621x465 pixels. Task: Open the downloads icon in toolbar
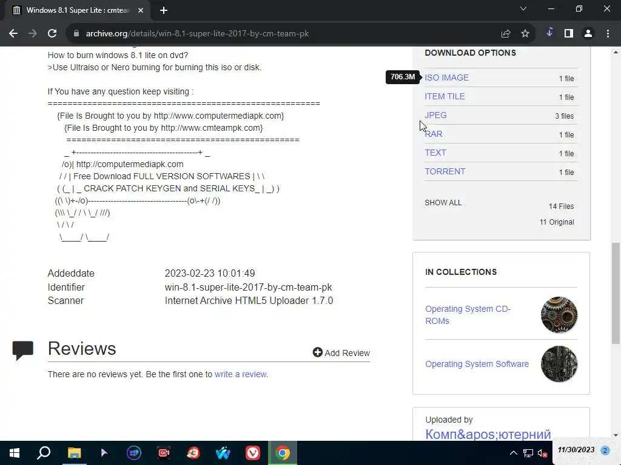(549, 33)
